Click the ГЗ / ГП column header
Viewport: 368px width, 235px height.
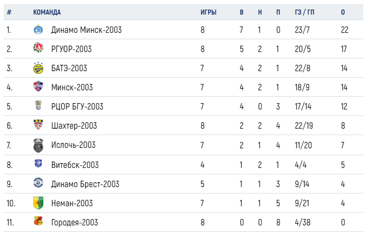tap(305, 12)
